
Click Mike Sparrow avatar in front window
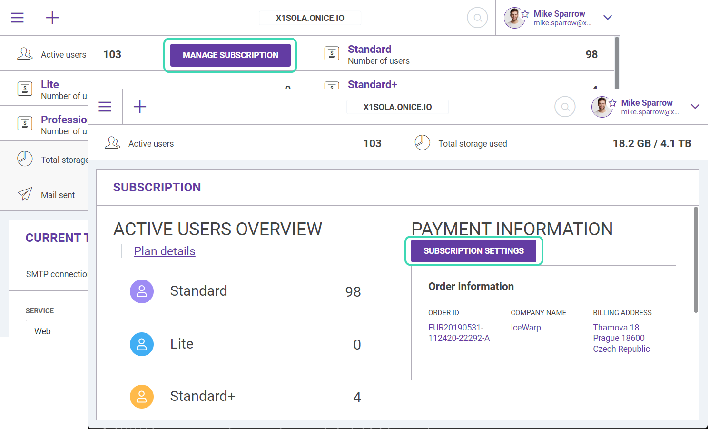pos(602,107)
